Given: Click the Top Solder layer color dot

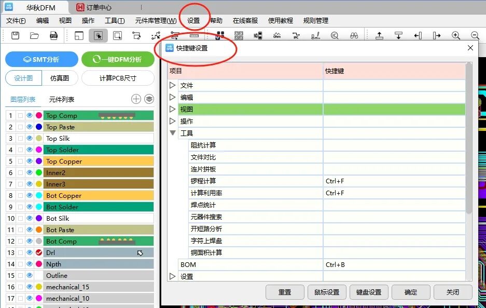Looking at the screenshot, I should click(39, 150).
